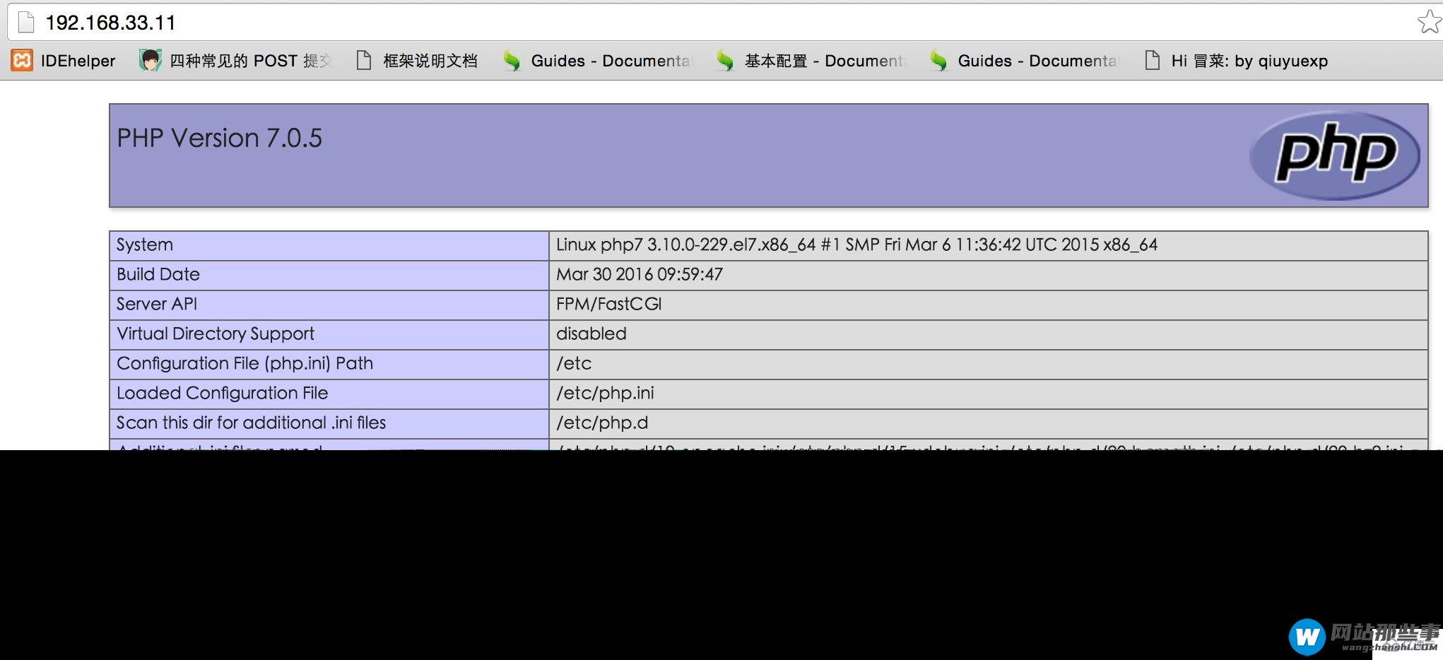Image resolution: width=1443 pixels, height=660 pixels.
Task: Open the first Guides - Documentation bookmark
Action: pos(612,61)
